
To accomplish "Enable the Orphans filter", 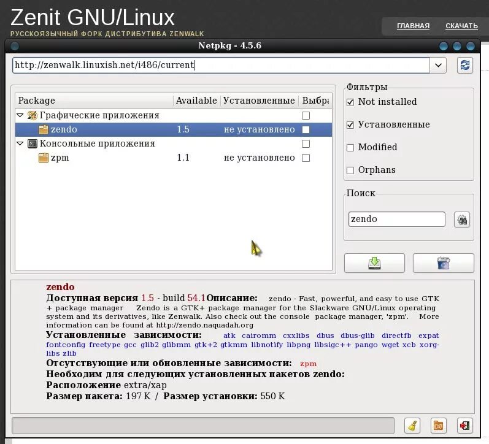I will click(x=350, y=170).
